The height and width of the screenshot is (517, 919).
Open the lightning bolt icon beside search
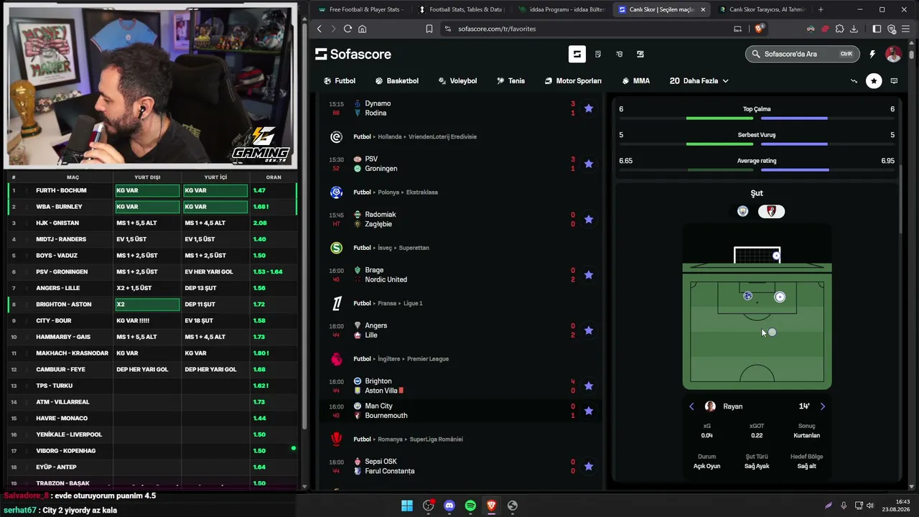pyautogui.click(x=872, y=54)
